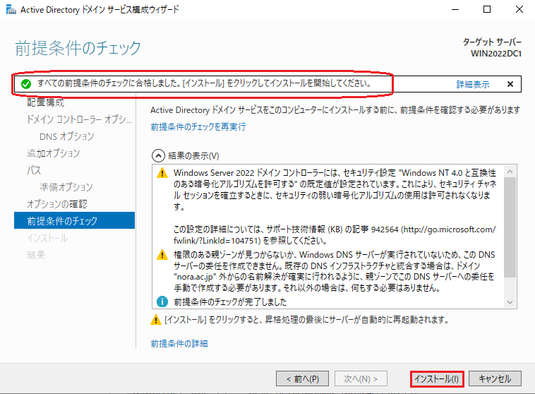This screenshot has height=394, width=535.
Task: Select パス step in sidebar
Action: click(34, 170)
